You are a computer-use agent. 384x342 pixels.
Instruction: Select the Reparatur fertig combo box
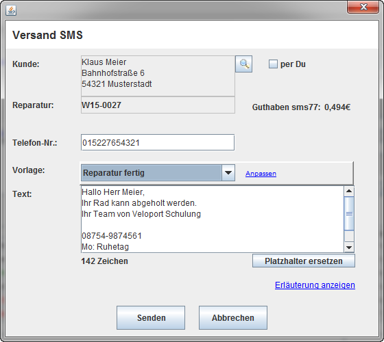[158, 172]
